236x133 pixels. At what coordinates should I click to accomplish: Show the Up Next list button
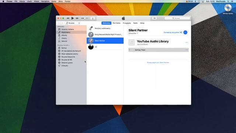(x=155, y=18)
